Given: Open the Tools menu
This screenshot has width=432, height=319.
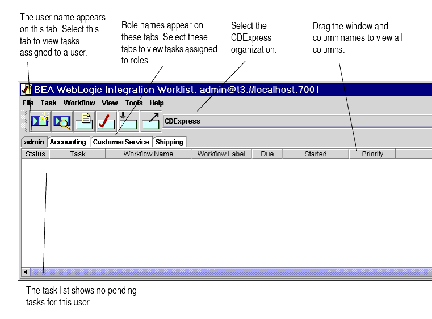Looking at the screenshot, I should [x=134, y=103].
